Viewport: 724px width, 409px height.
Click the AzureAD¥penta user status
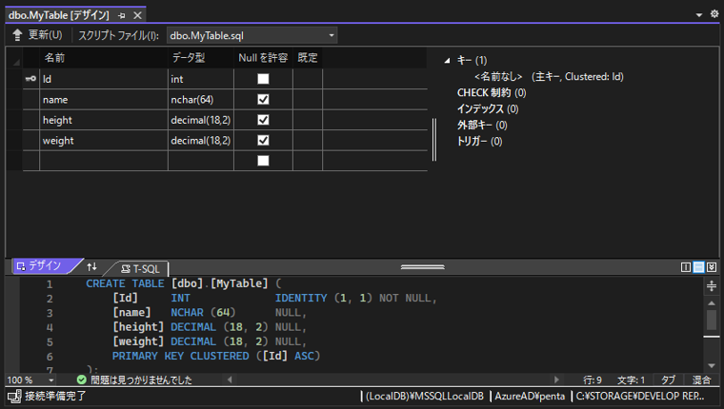coord(530,396)
